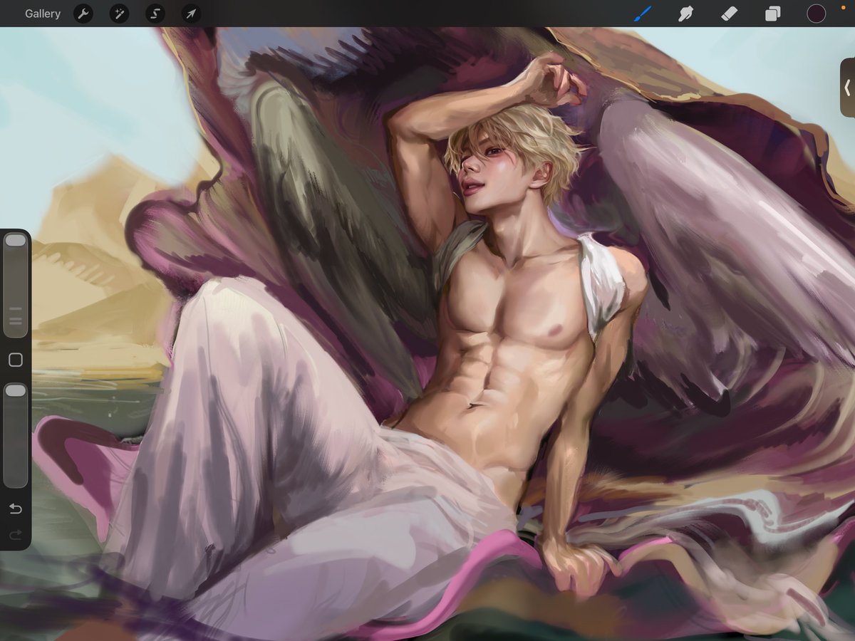Open the Layers panel
Screen dimensions: 855x641
(772, 14)
